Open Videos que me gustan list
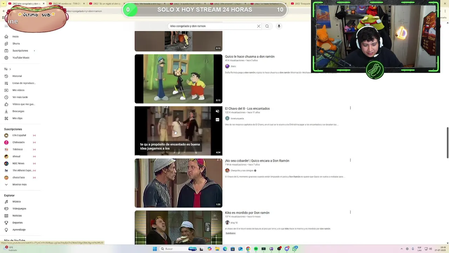Viewport: 449px width, 253px height. click(24, 104)
